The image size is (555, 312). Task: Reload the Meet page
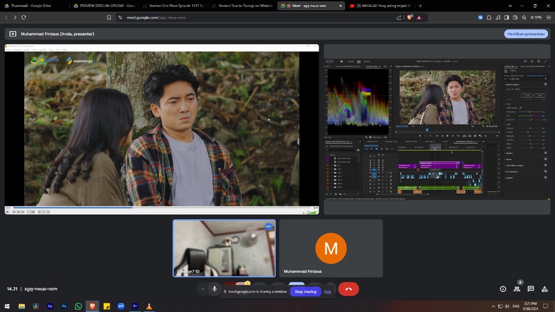[24, 17]
